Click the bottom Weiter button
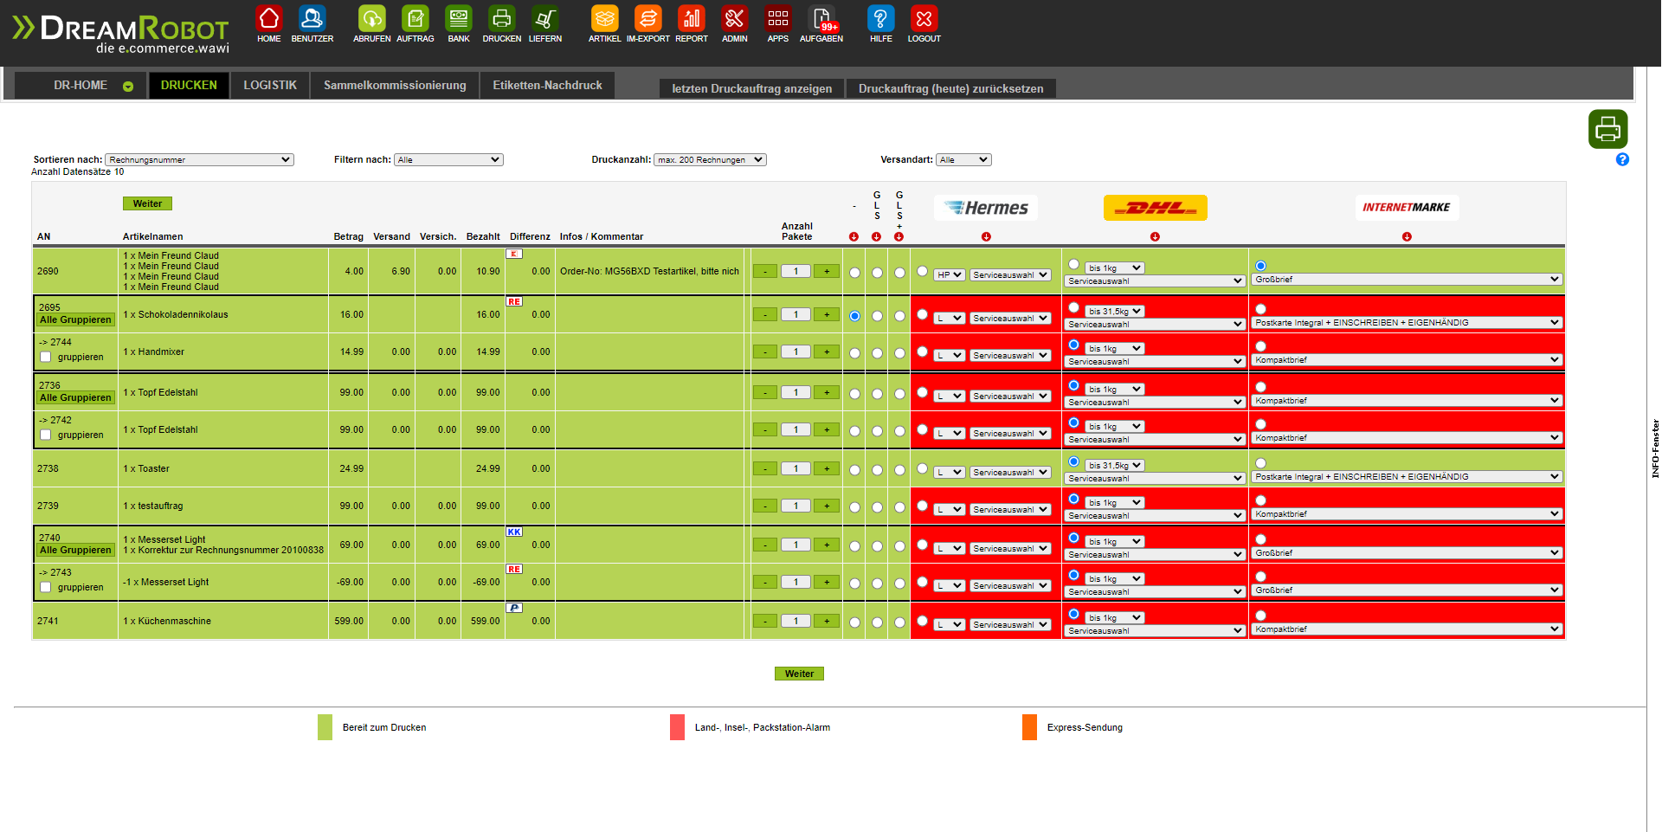The width and height of the screenshot is (1662, 832). pyautogui.click(x=799, y=674)
